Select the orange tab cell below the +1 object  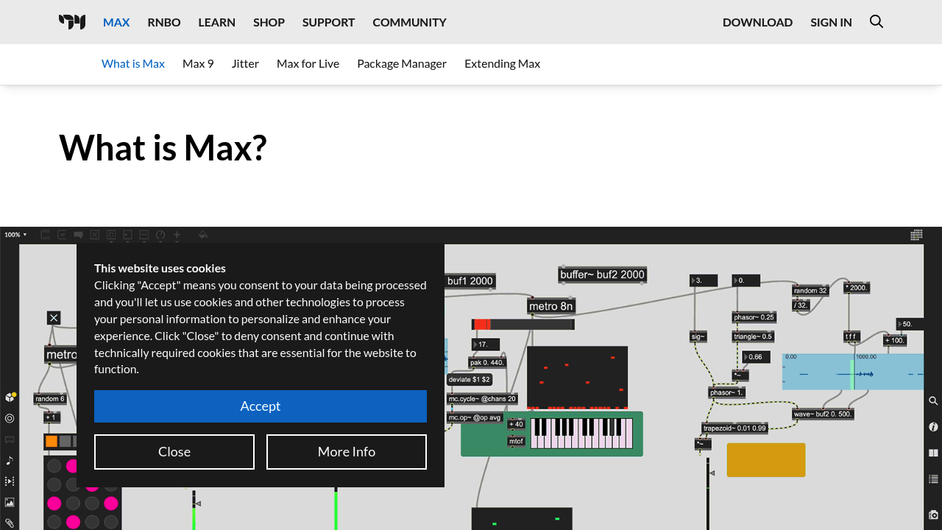coord(51,442)
